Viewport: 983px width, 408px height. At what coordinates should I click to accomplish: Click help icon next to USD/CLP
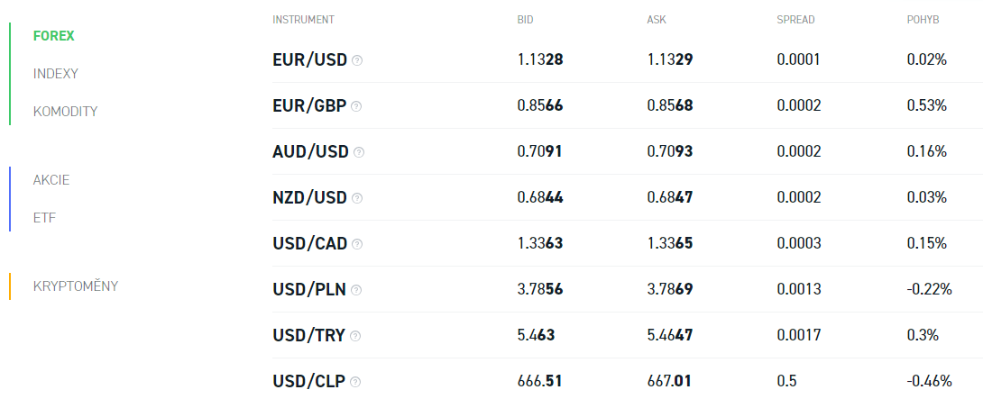coord(355,382)
